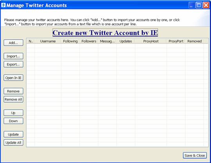Click the Update button
Image resolution: width=211 pixels, height=163 pixels.
(13, 134)
